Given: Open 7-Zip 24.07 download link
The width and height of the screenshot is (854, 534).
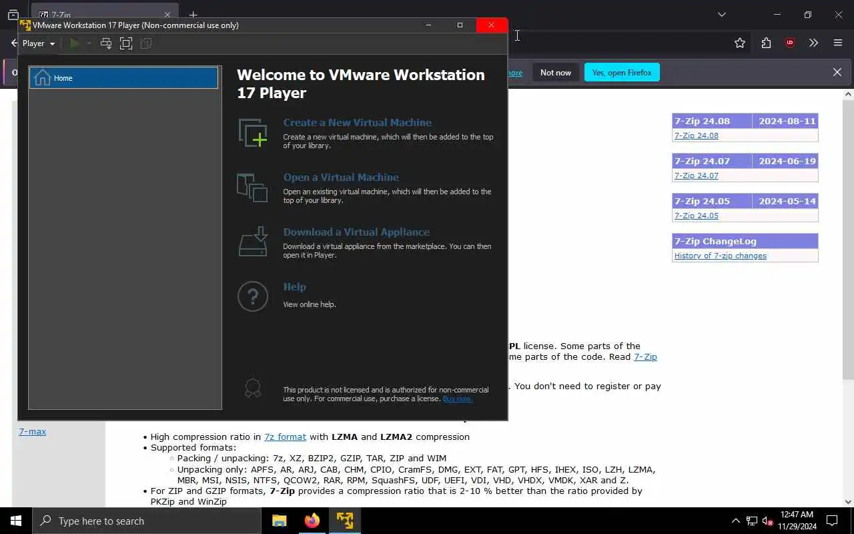Looking at the screenshot, I should click(x=696, y=176).
